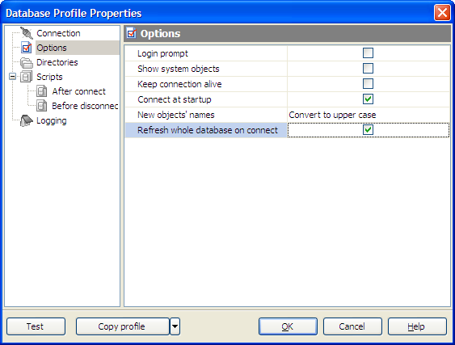
Task: Enable Show system objects checkbox
Action: click(x=368, y=69)
